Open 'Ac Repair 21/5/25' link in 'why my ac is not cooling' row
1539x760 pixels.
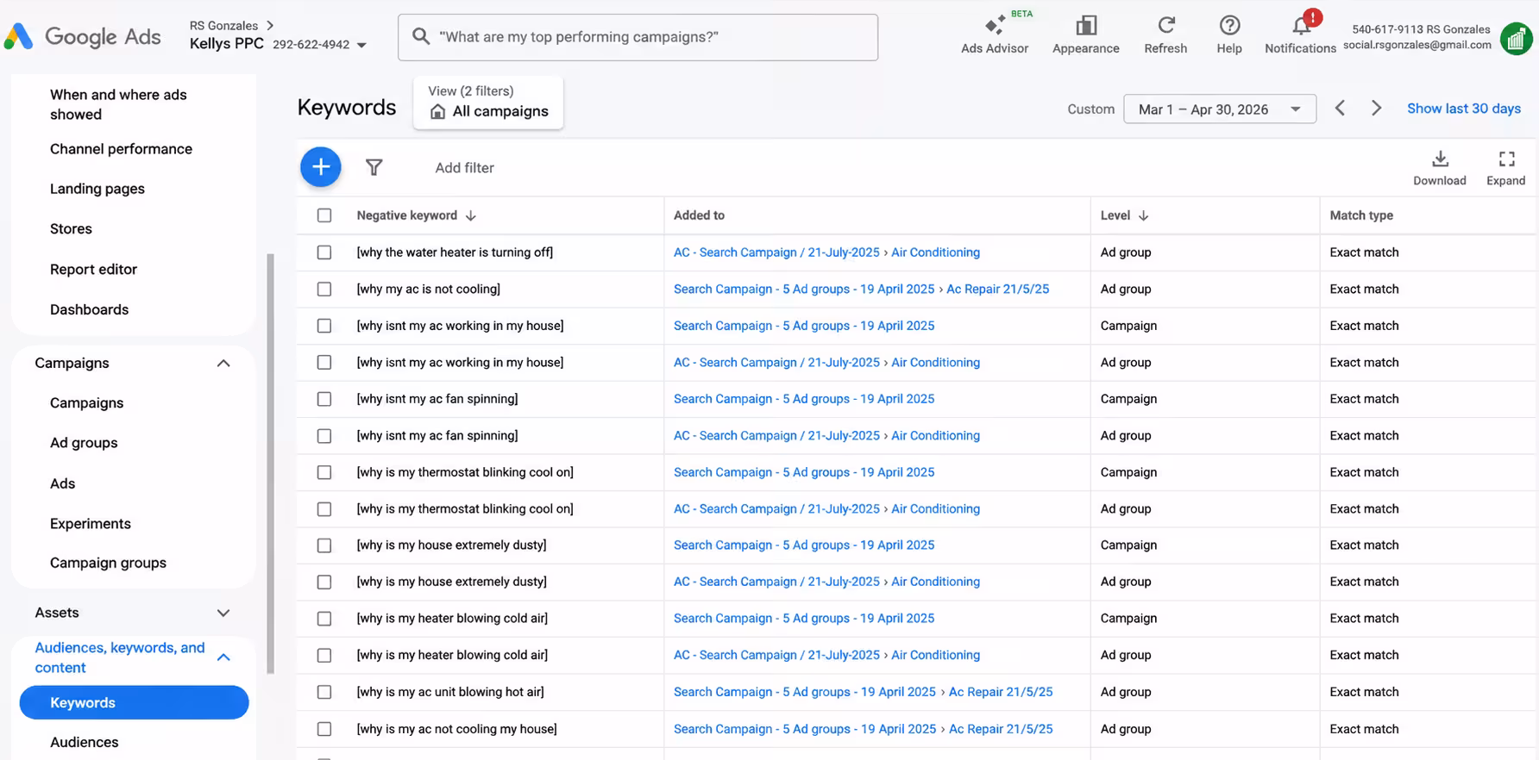tap(997, 289)
